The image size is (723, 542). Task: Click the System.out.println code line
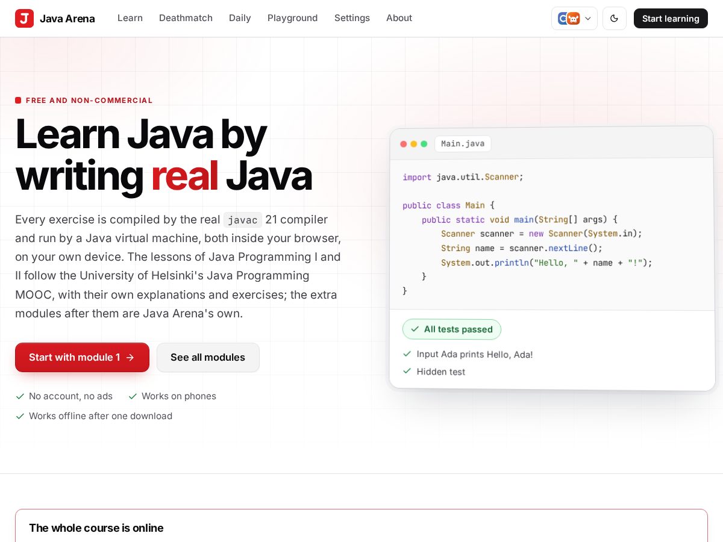point(546,263)
